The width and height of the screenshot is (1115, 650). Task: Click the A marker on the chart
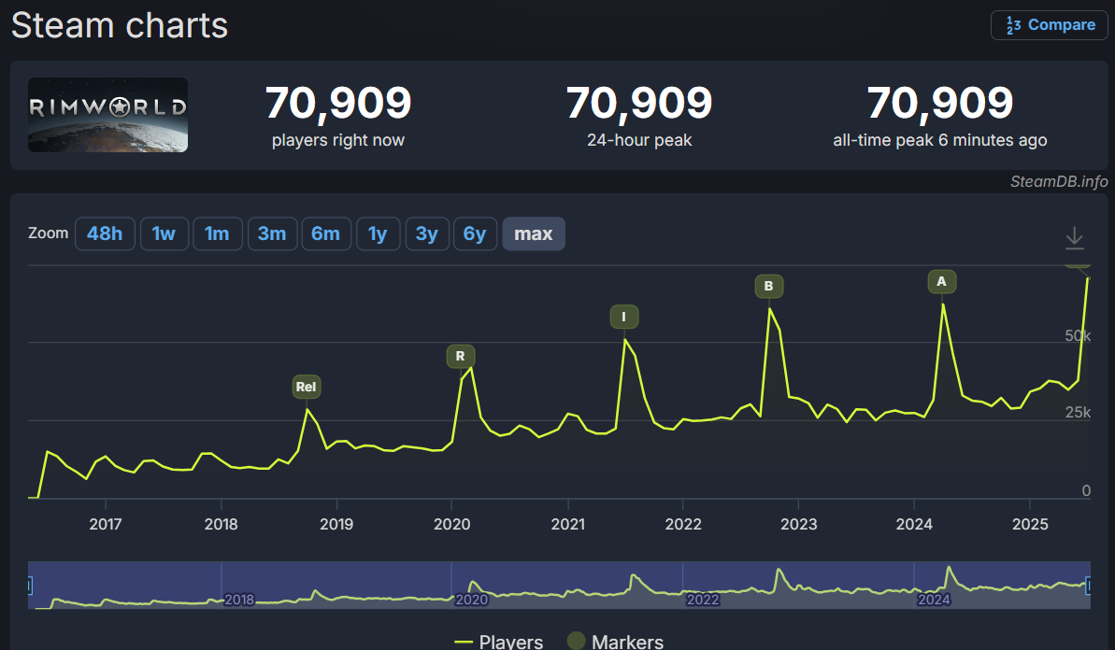941,281
